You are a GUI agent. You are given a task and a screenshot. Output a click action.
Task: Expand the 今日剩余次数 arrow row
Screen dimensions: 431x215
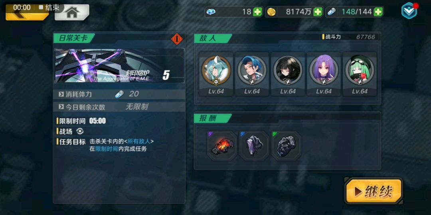click(x=119, y=107)
